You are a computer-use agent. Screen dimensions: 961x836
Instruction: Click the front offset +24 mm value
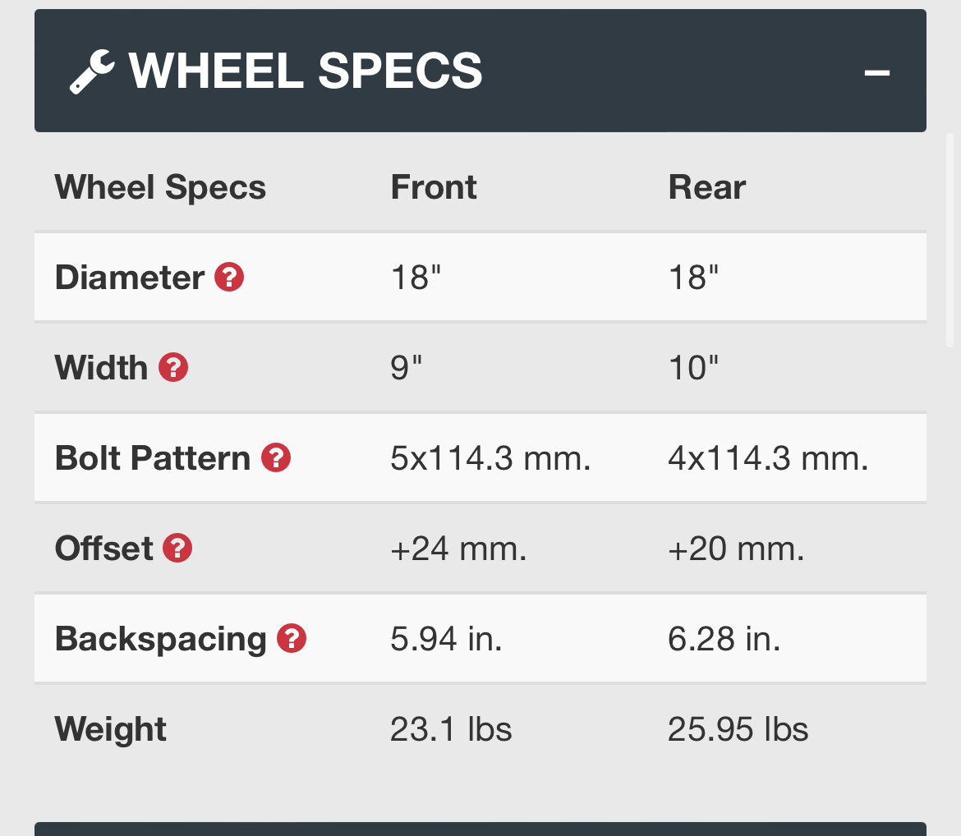pyautogui.click(x=458, y=549)
